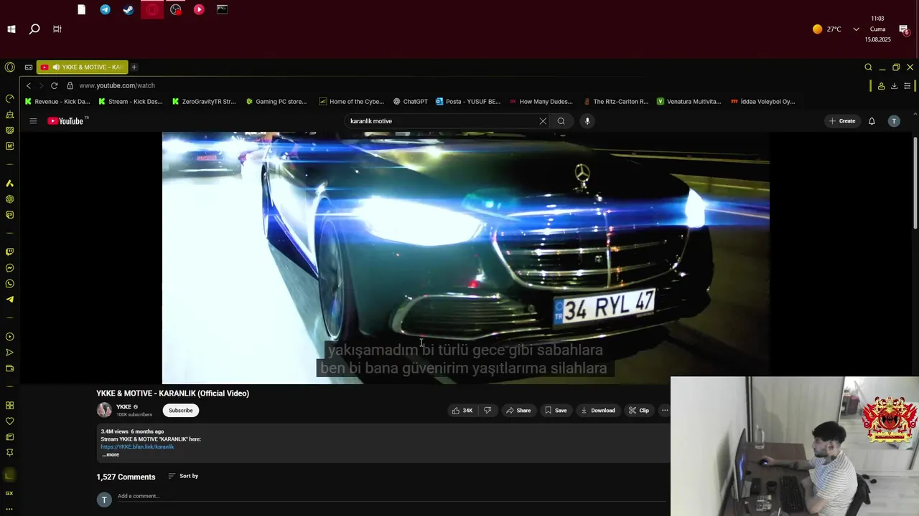This screenshot has height=516, width=919.
Task: Go back to previous page
Action: click(x=29, y=85)
